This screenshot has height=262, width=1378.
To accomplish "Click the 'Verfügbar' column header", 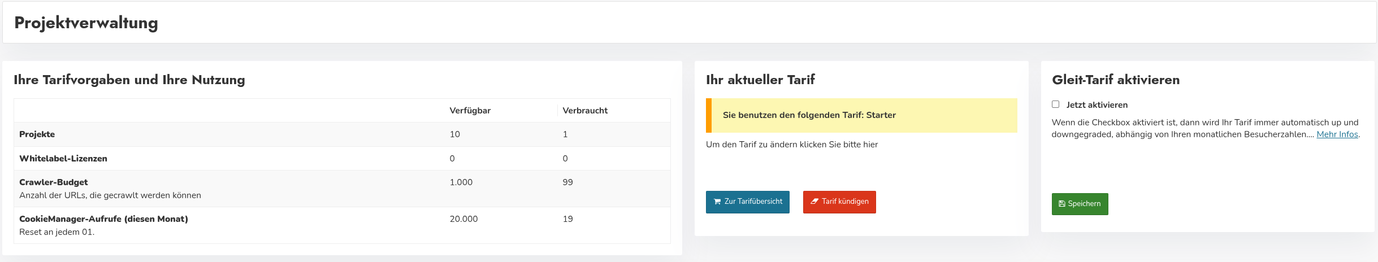I will [x=470, y=111].
